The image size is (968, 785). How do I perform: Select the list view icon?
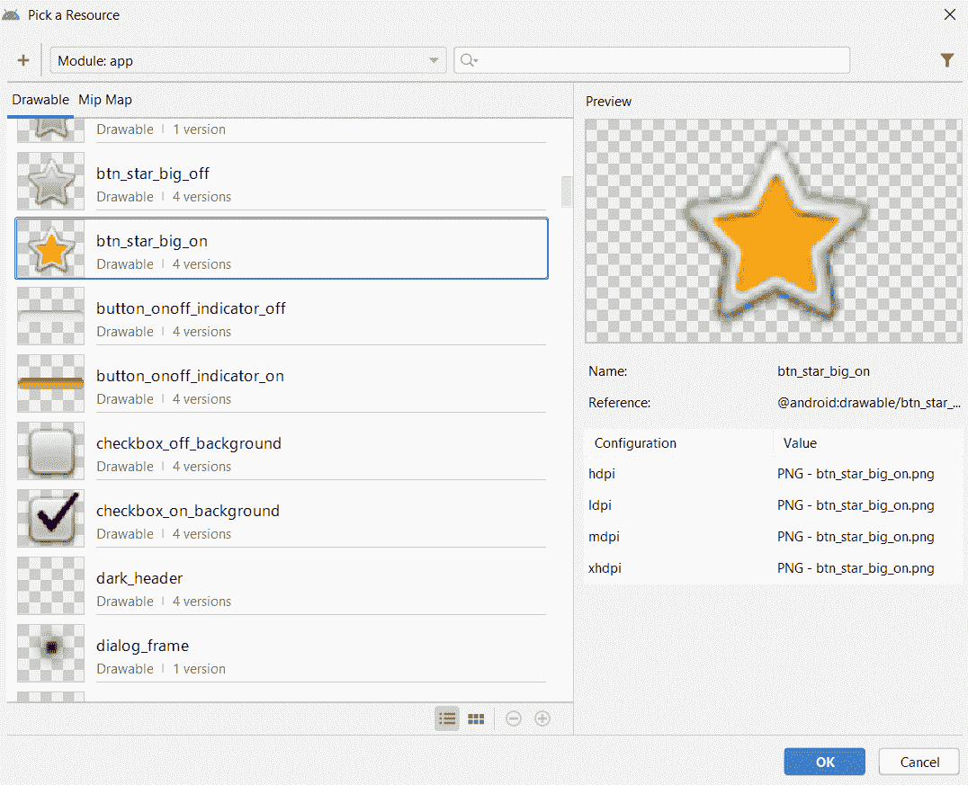click(x=447, y=718)
